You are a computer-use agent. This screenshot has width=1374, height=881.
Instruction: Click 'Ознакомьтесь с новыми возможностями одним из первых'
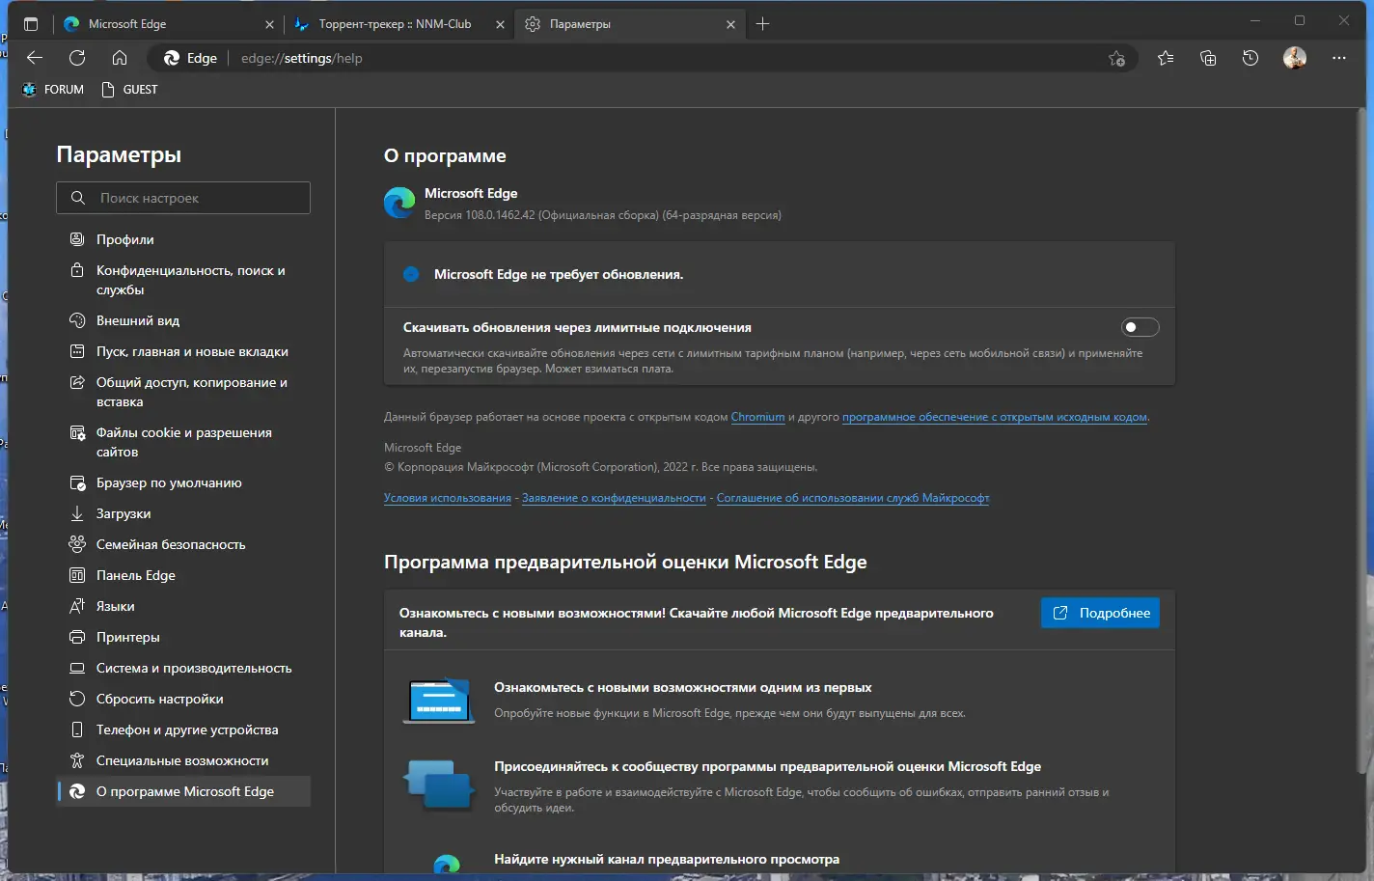tap(683, 687)
